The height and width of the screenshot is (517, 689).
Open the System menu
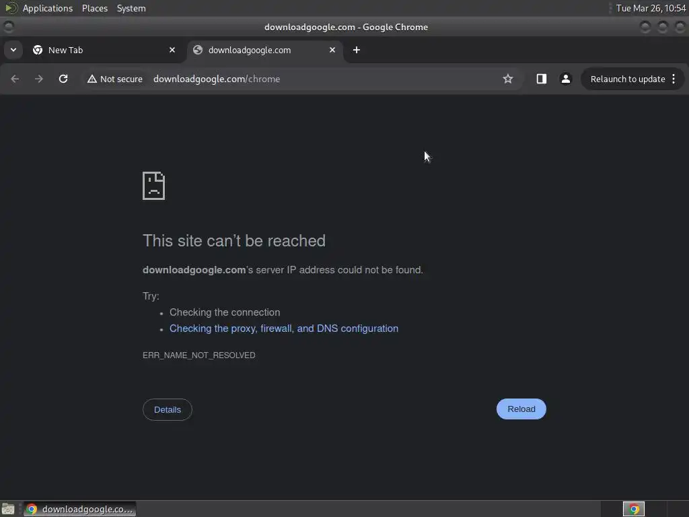pyautogui.click(x=131, y=8)
